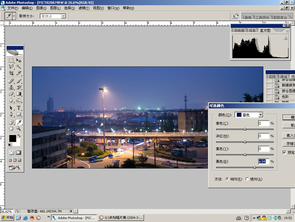Click the 载入 button in dialog
This screenshot has height=222, width=295.
click(x=289, y=135)
